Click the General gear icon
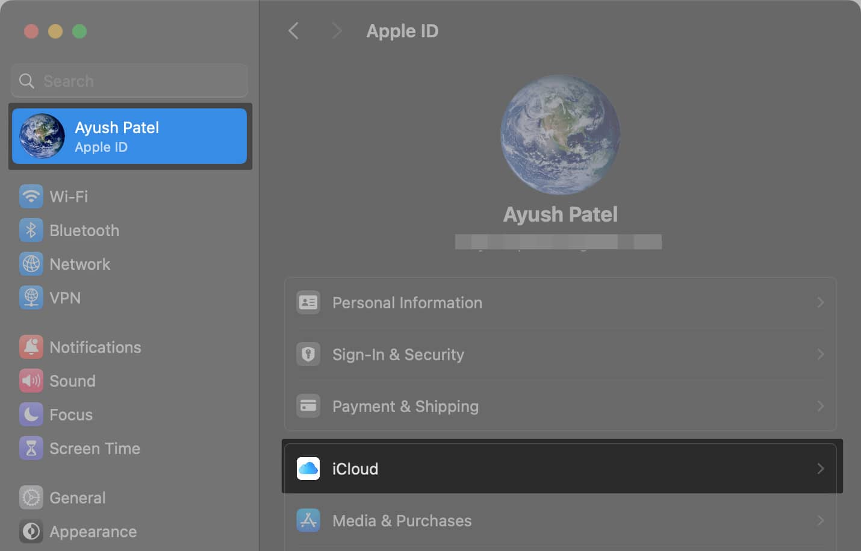 click(x=31, y=497)
